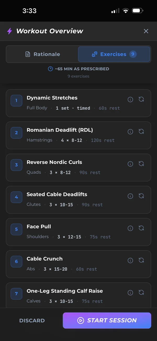
Task: Open info for Dynamic Stretches
Action: pos(130,99)
